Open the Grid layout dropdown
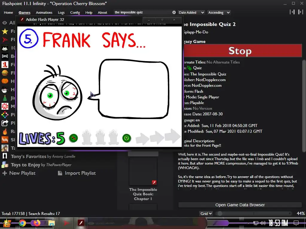The image size is (306, 229). coord(206,213)
